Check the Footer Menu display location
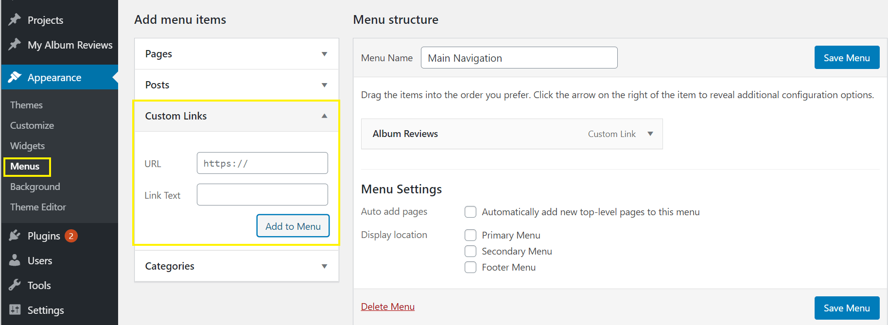The image size is (888, 325). (470, 267)
